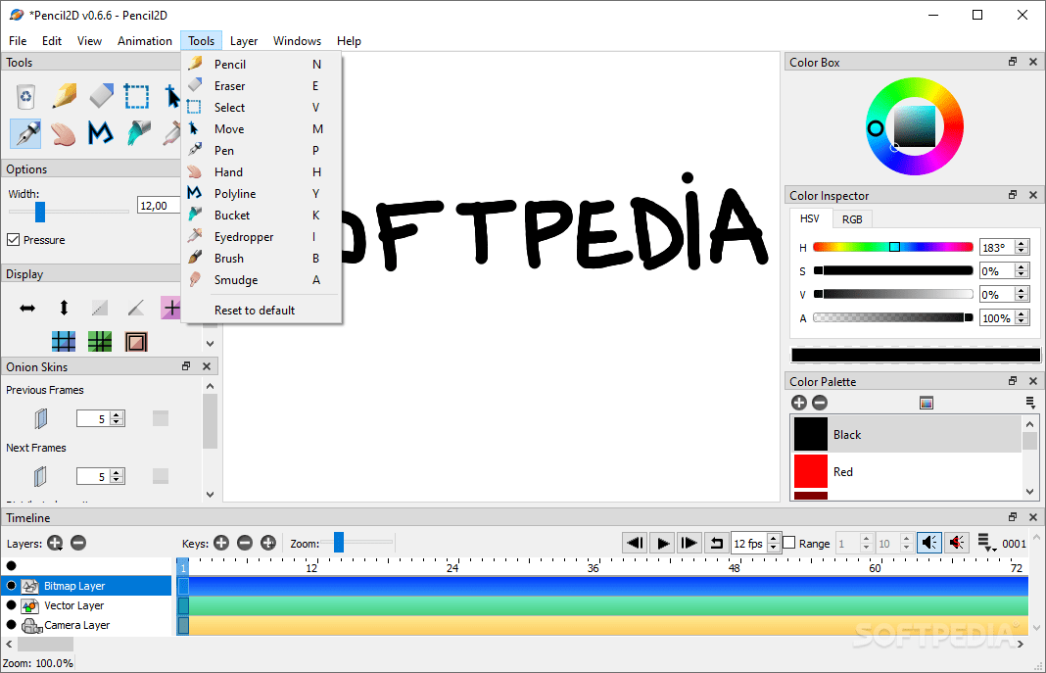Viewport: 1046px width, 673px height.
Task: Add a new keyframe
Action: coord(221,543)
